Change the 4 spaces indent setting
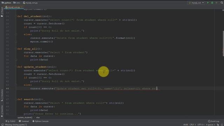224x126 pixels. (210, 125)
